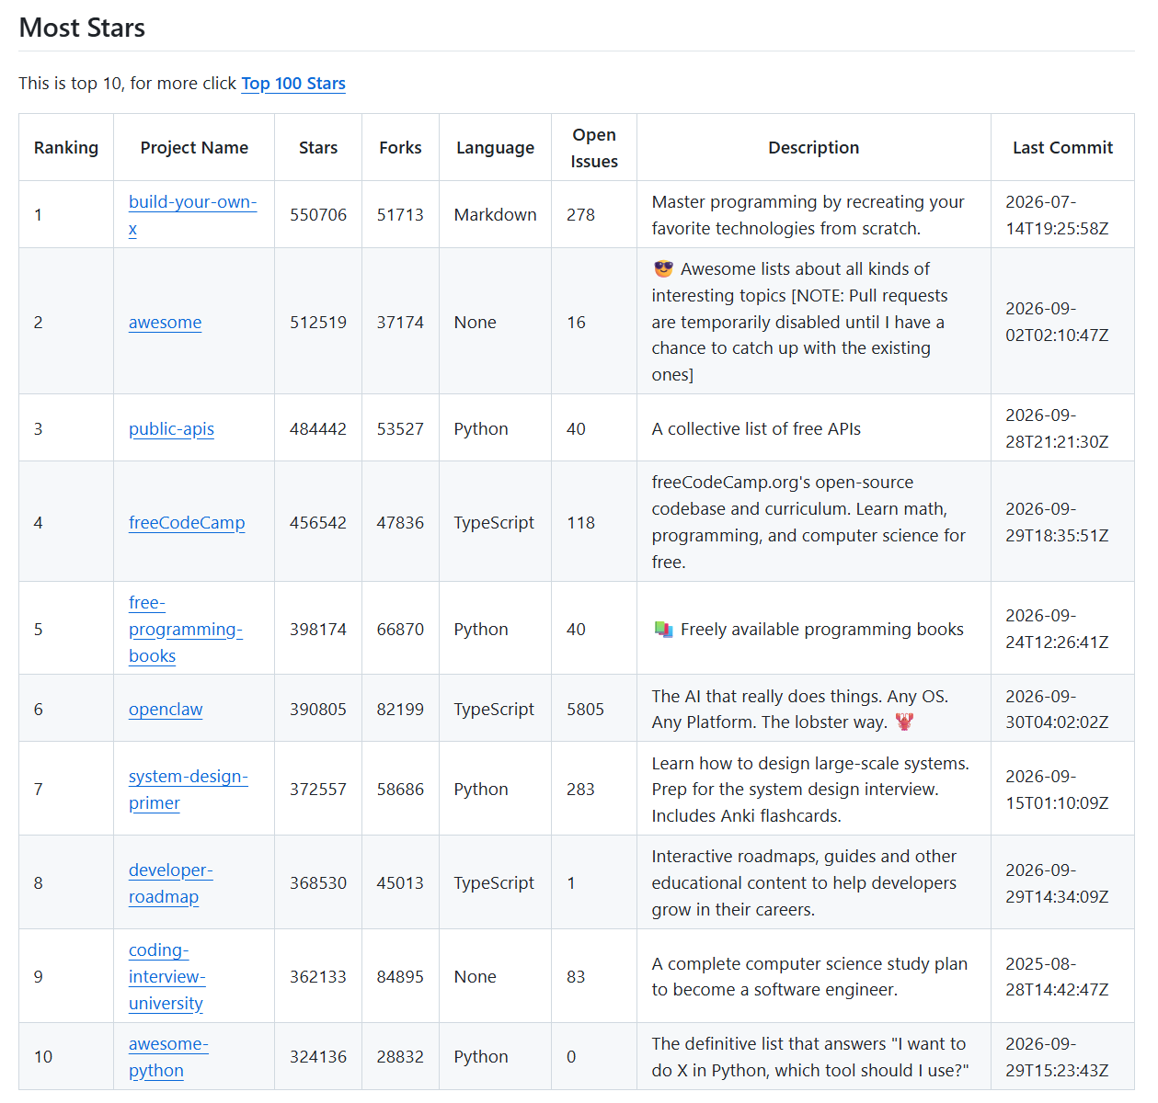Click the books emoji beside Freely available
Viewport: 1158px width, 1103px height.
(663, 630)
